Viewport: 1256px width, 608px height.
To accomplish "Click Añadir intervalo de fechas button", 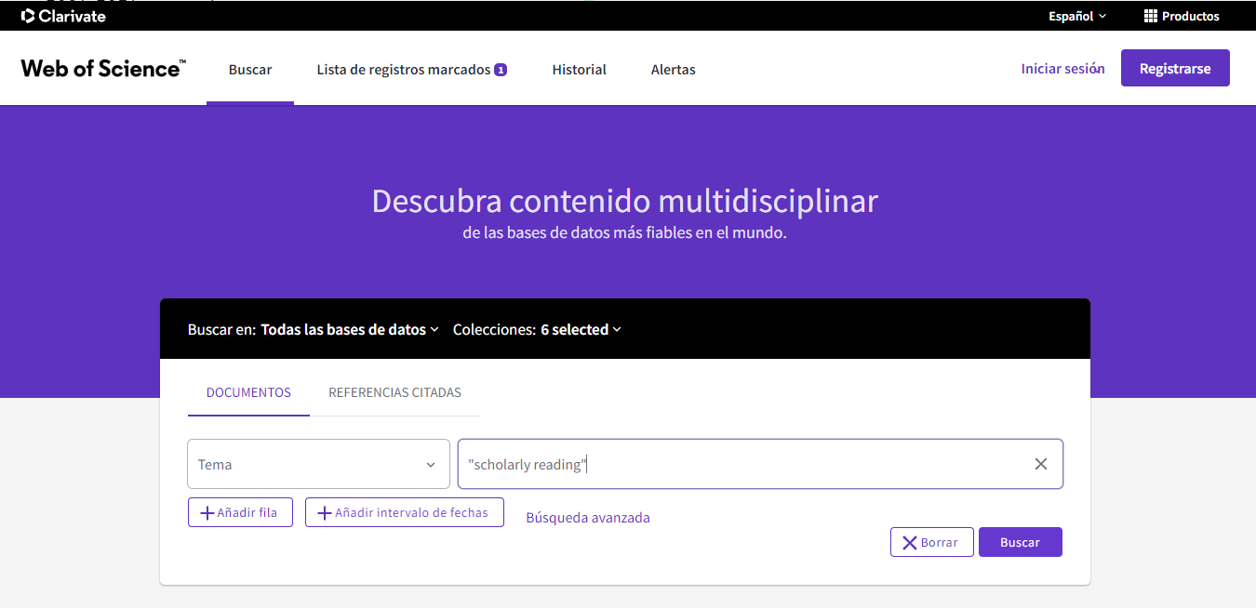I will click(405, 512).
